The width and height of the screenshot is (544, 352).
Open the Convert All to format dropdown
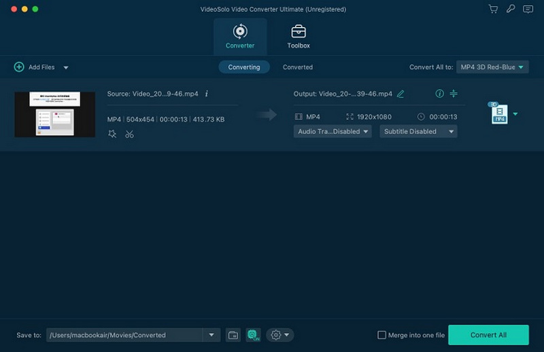click(492, 67)
